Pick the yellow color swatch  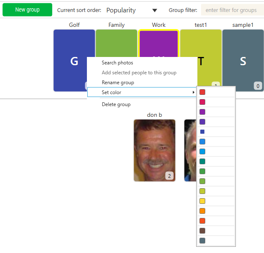pos(202,201)
